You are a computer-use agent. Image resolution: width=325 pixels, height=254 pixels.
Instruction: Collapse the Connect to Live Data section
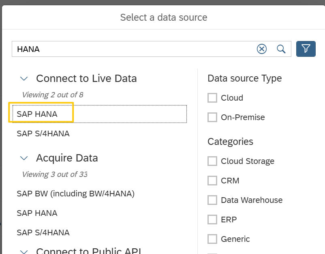[x=24, y=79]
